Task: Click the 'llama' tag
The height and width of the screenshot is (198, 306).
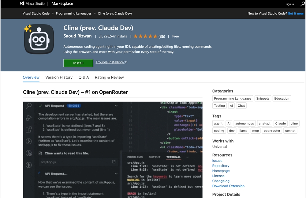Action: 243,131
